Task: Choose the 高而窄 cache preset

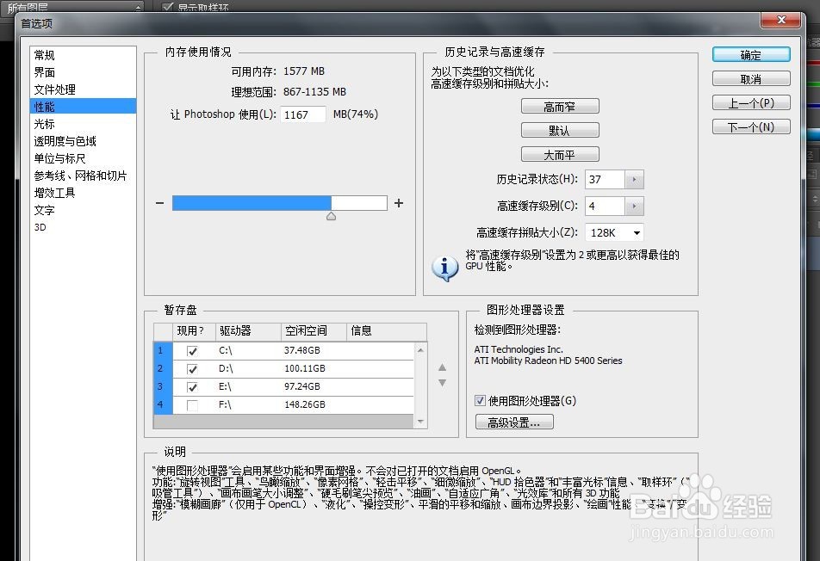Action: coord(560,107)
